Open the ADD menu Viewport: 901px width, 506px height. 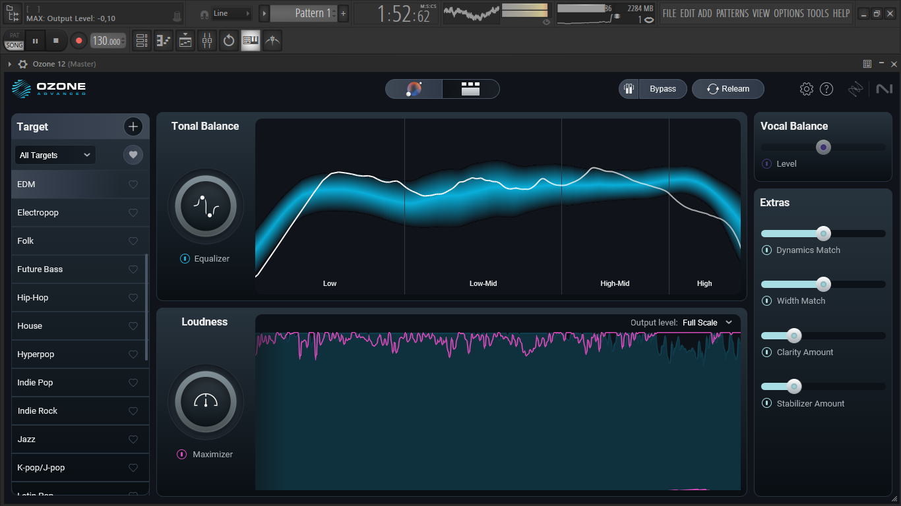705,13
